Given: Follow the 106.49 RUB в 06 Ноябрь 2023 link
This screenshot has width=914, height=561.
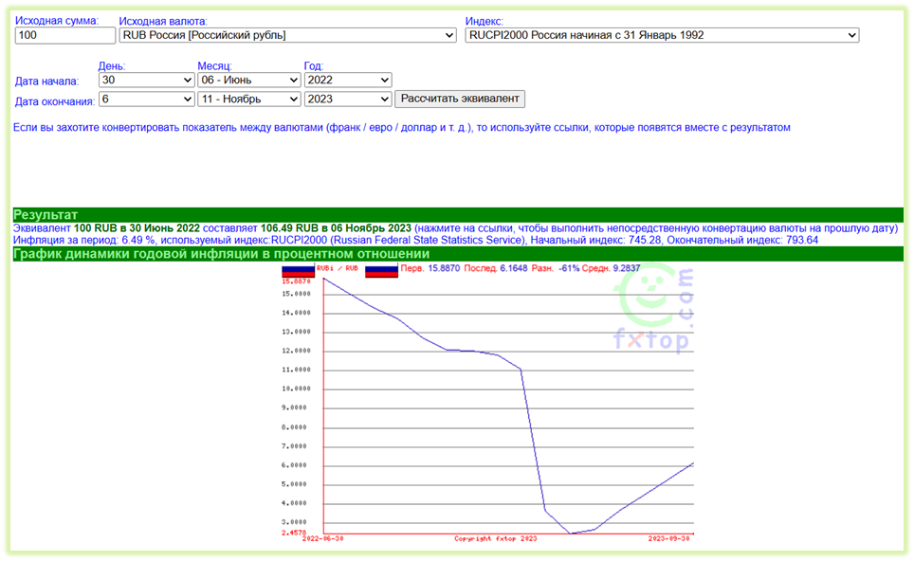Looking at the screenshot, I should tap(336, 228).
